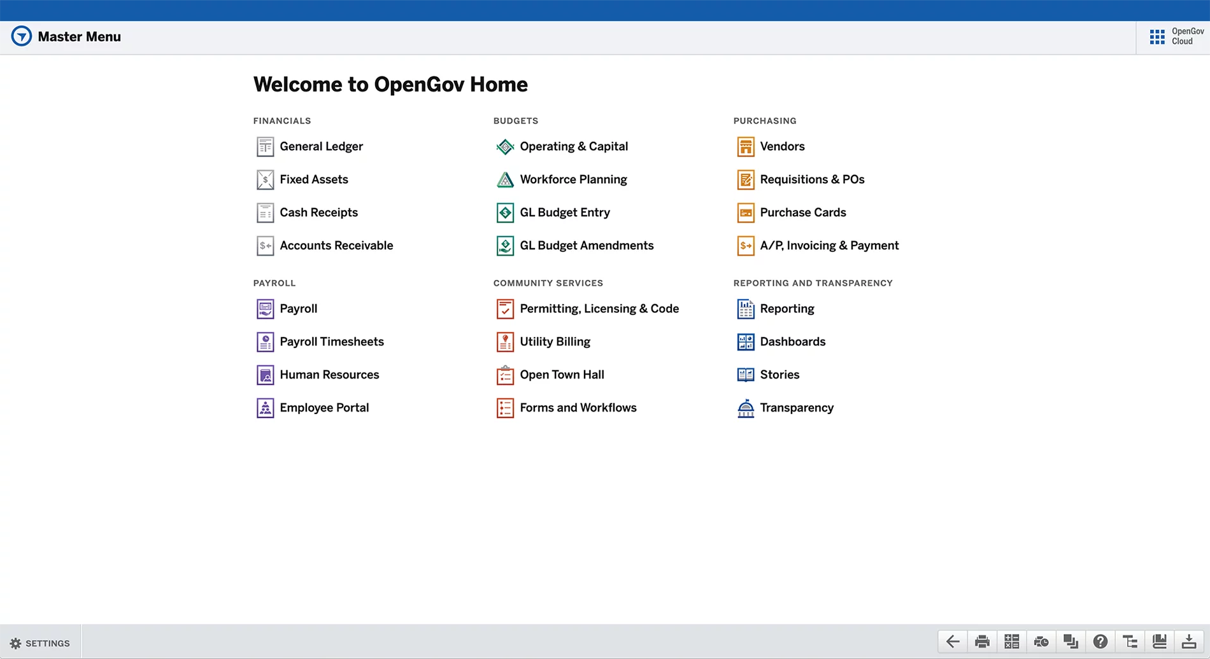The image size is (1210, 659).
Task: Open Permitting, Licensing & Code
Action: (x=599, y=309)
